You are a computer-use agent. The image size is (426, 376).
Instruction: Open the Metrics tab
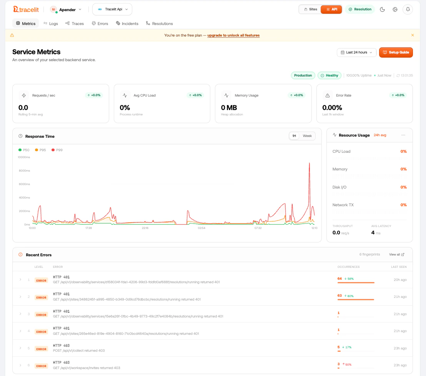[x=25, y=23]
